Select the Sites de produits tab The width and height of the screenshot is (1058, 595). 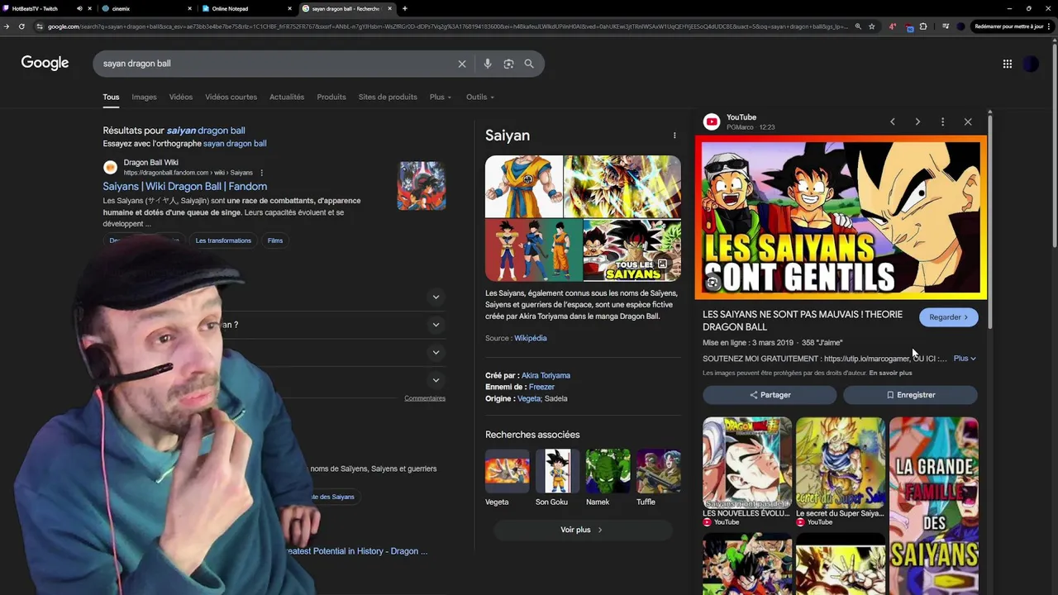(x=388, y=98)
